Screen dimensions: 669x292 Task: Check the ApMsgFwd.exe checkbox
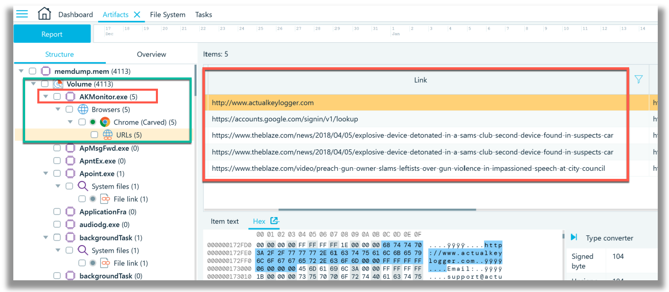coord(57,148)
